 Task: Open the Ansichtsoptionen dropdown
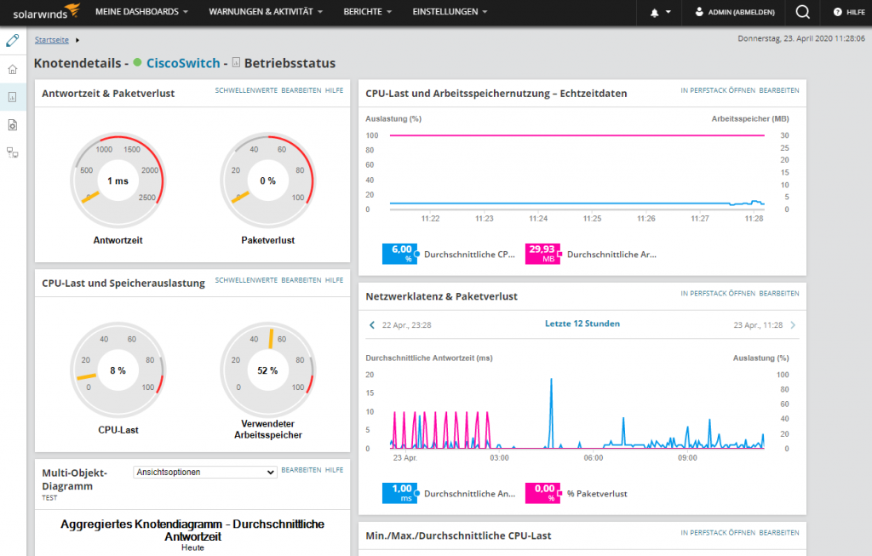coord(205,472)
